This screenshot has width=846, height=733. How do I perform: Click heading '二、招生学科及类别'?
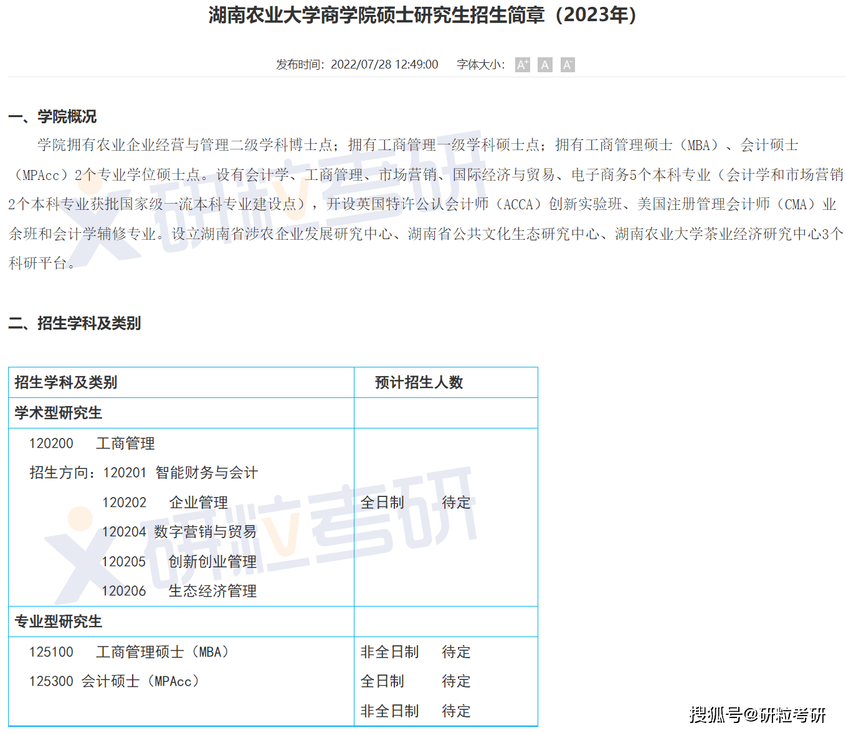pyautogui.click(x=74, y=323)
